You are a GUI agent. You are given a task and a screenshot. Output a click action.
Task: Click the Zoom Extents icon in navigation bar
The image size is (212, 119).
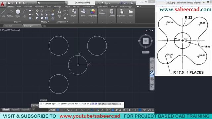[152, 73]
